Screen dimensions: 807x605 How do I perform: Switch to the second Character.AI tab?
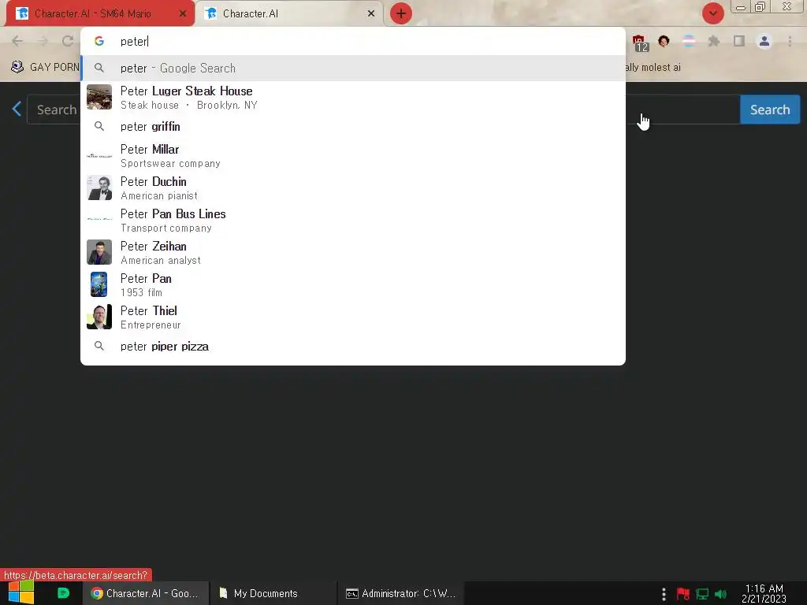coord(289,14)
